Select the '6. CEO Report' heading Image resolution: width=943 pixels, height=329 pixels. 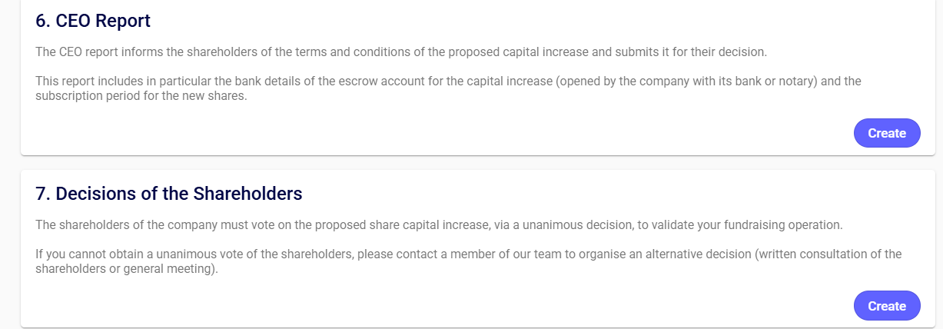pos(93,21)
